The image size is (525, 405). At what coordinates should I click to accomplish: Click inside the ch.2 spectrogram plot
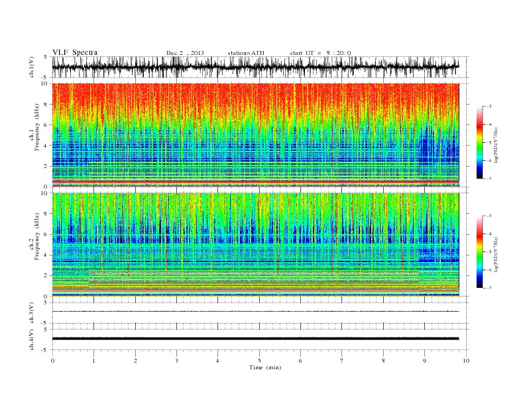(x=255, y=244)
